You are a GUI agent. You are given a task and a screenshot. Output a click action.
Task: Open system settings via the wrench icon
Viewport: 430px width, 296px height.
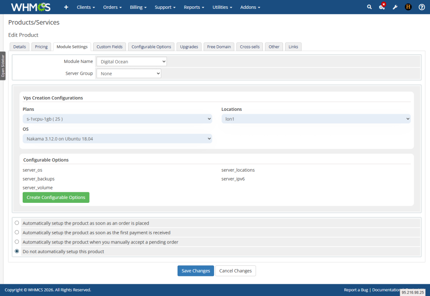(395, 7)
